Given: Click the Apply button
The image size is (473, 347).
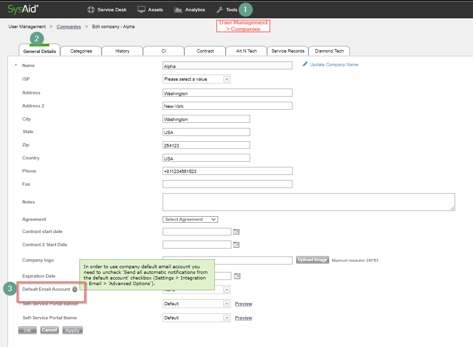Looking at the screenshot, I should tap(72, 330).
